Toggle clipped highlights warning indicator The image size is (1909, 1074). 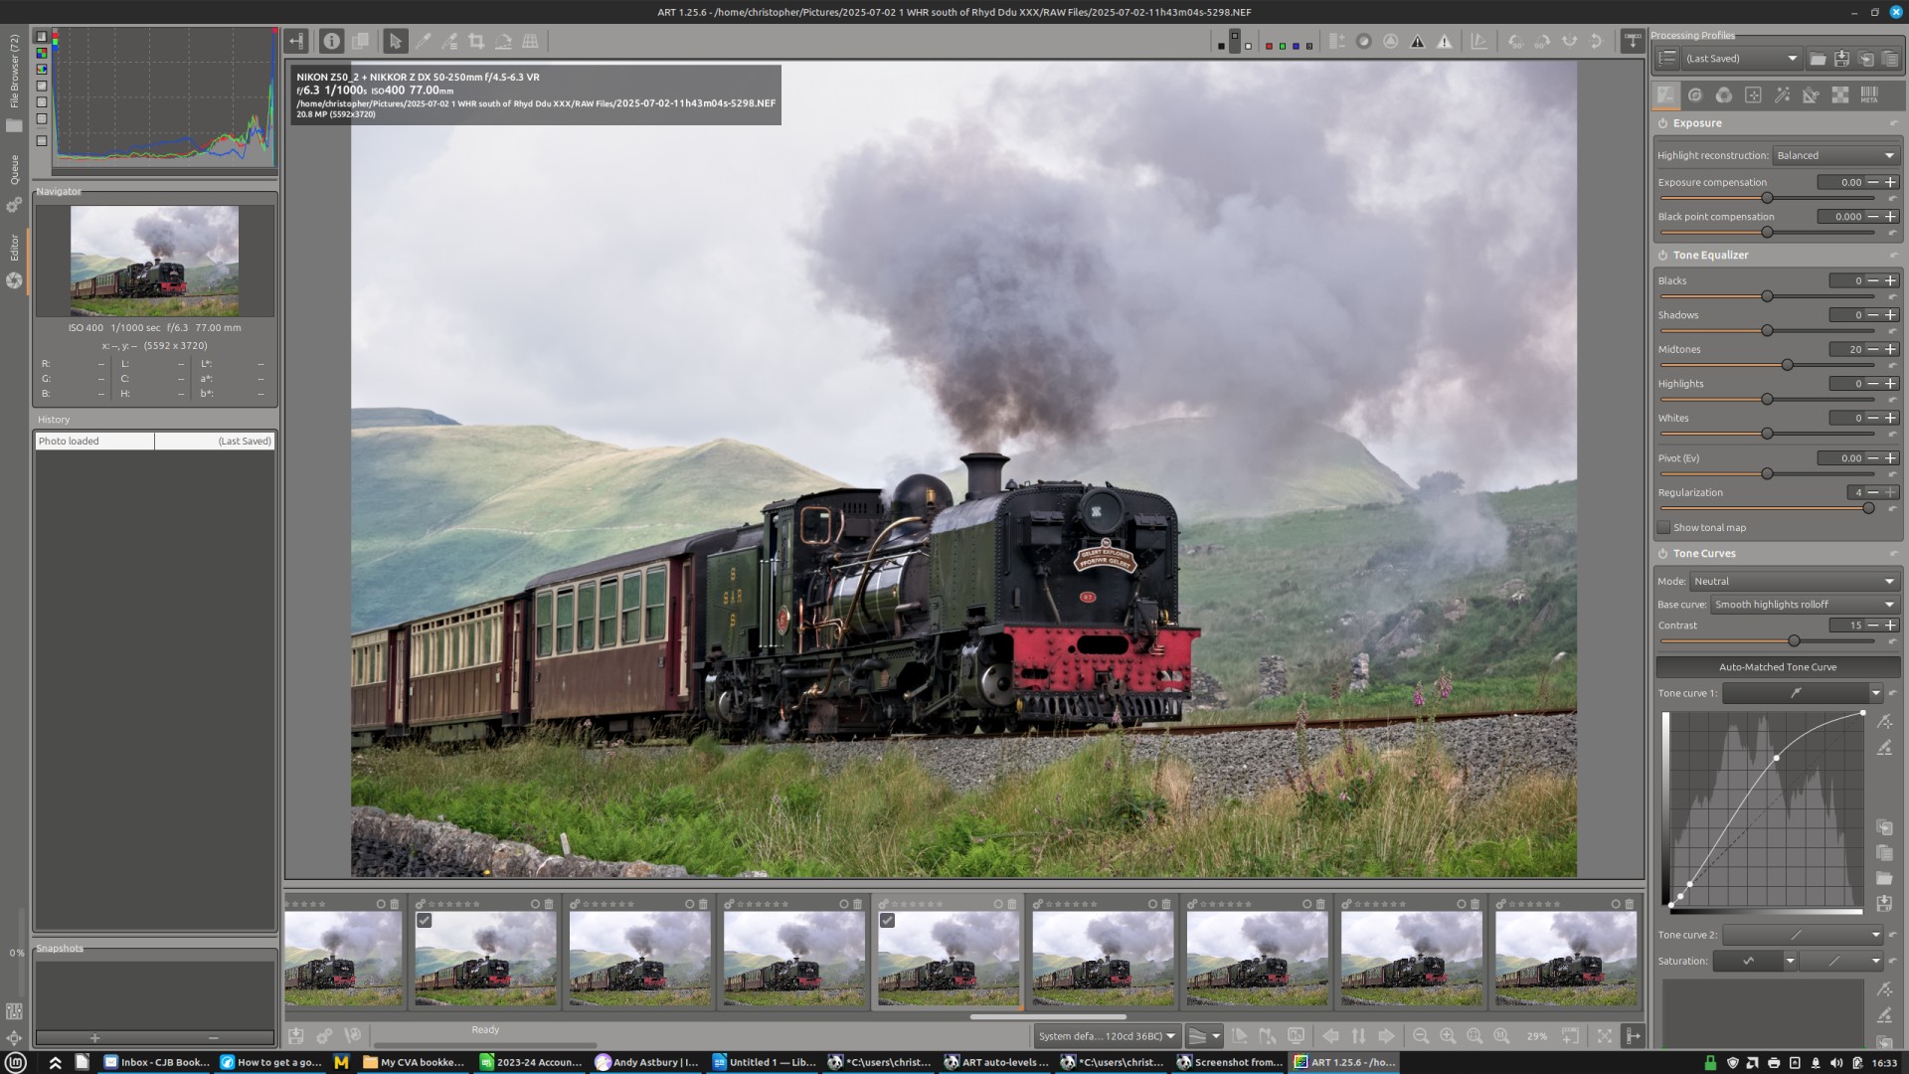(1444, 41)
